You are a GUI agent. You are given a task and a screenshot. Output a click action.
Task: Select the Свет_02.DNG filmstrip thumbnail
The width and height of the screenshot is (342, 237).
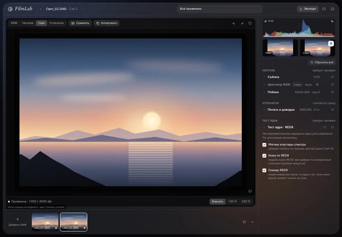(x=74, y=222)
